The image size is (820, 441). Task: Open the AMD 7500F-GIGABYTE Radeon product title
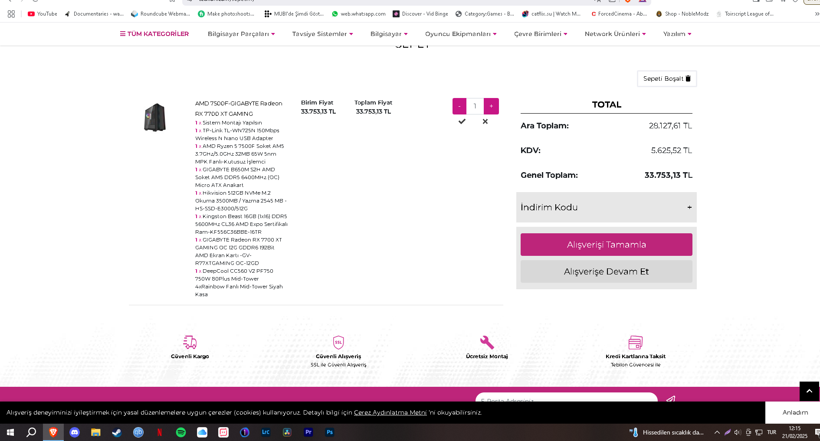point(239,108)
